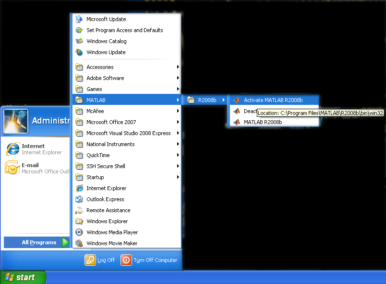
Task: Open Microsoft Visual Studio 2008 Express entry
Action: 127,133
